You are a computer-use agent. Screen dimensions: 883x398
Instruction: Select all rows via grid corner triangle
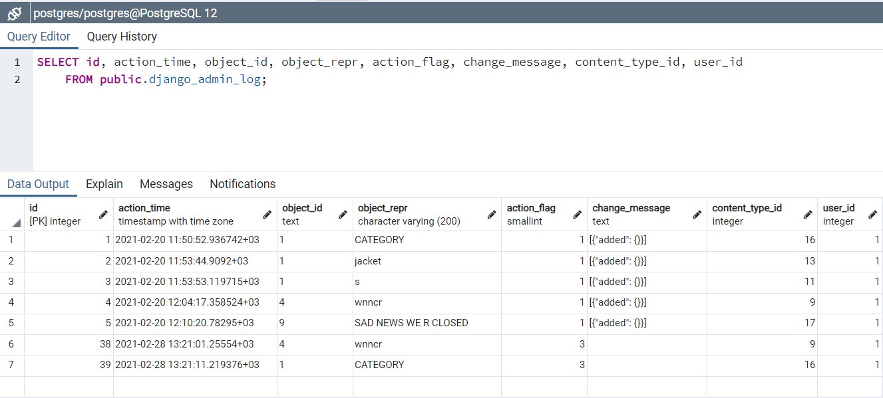(x=12, y=214)
